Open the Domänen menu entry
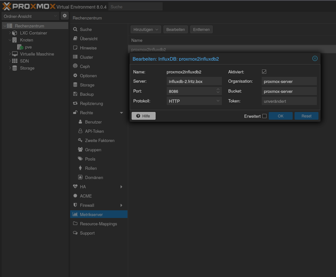 99,177
